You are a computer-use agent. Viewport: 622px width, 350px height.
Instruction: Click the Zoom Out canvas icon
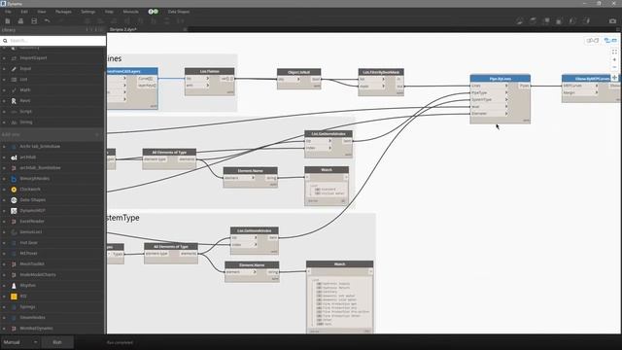tap(614, 67)
